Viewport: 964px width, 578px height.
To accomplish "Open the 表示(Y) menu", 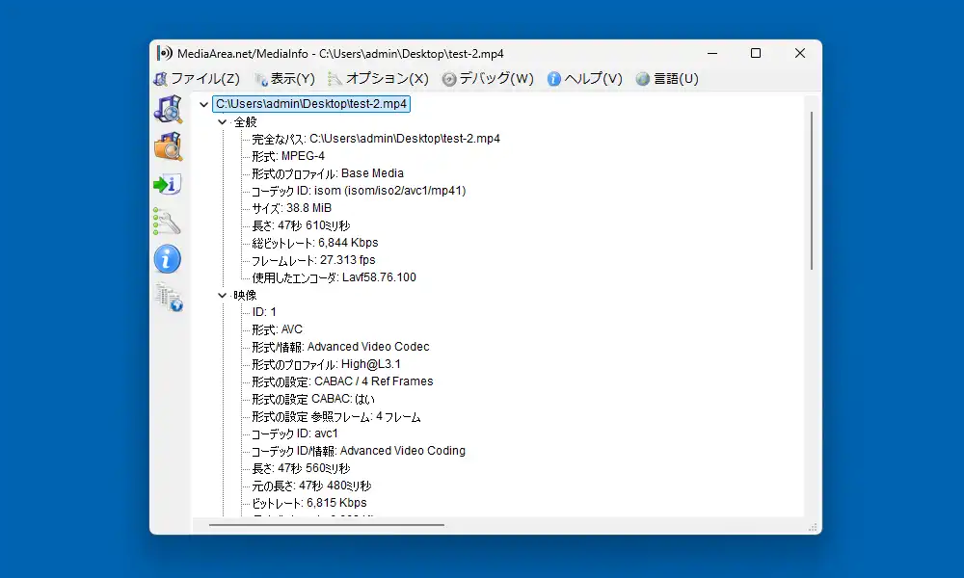I will [284, 79].
